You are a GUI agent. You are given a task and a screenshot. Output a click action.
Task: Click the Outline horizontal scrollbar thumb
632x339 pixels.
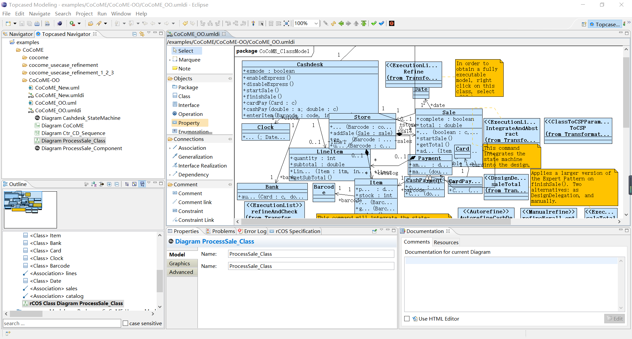tap(26, 314)
